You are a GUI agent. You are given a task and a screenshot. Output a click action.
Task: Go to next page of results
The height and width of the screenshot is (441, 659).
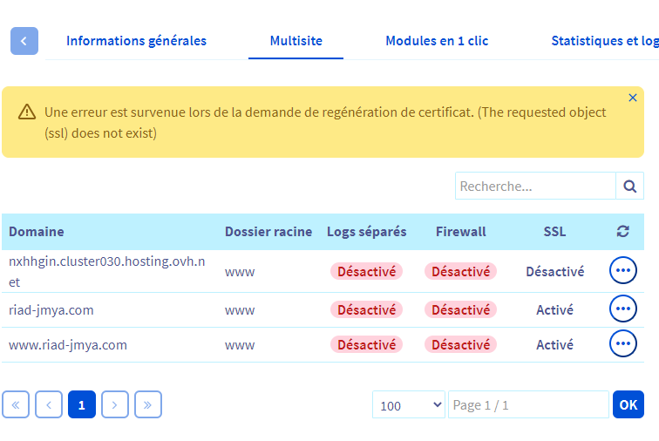click(x=115, y=404)
